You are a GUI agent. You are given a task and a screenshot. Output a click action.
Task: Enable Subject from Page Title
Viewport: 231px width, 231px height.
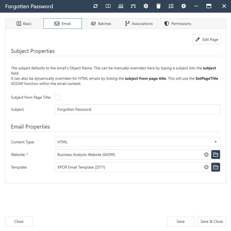tap(58, 97)
